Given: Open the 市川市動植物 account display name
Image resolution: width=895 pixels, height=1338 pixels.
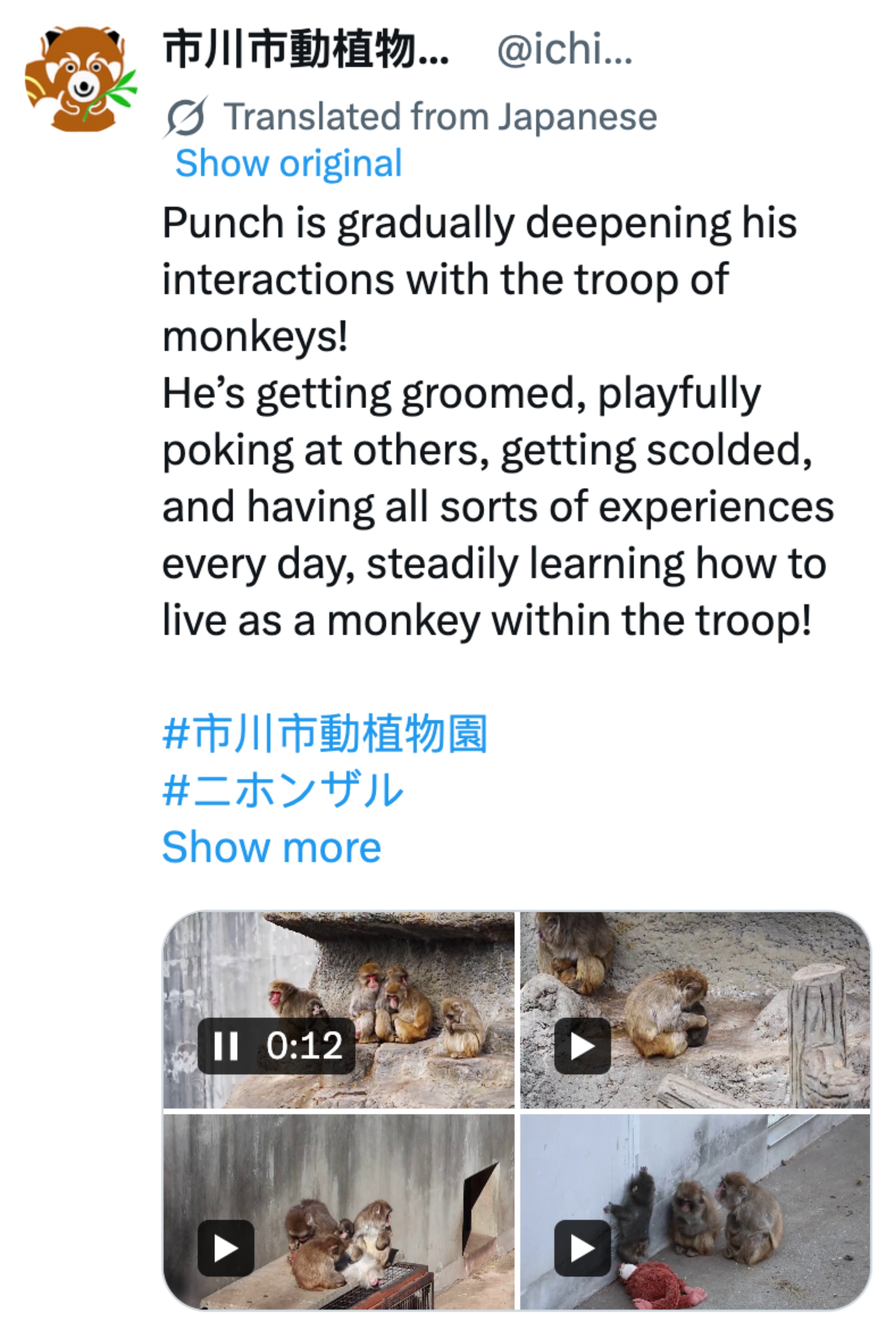Looking at the screenshot, I should click(x=305, y=50).
